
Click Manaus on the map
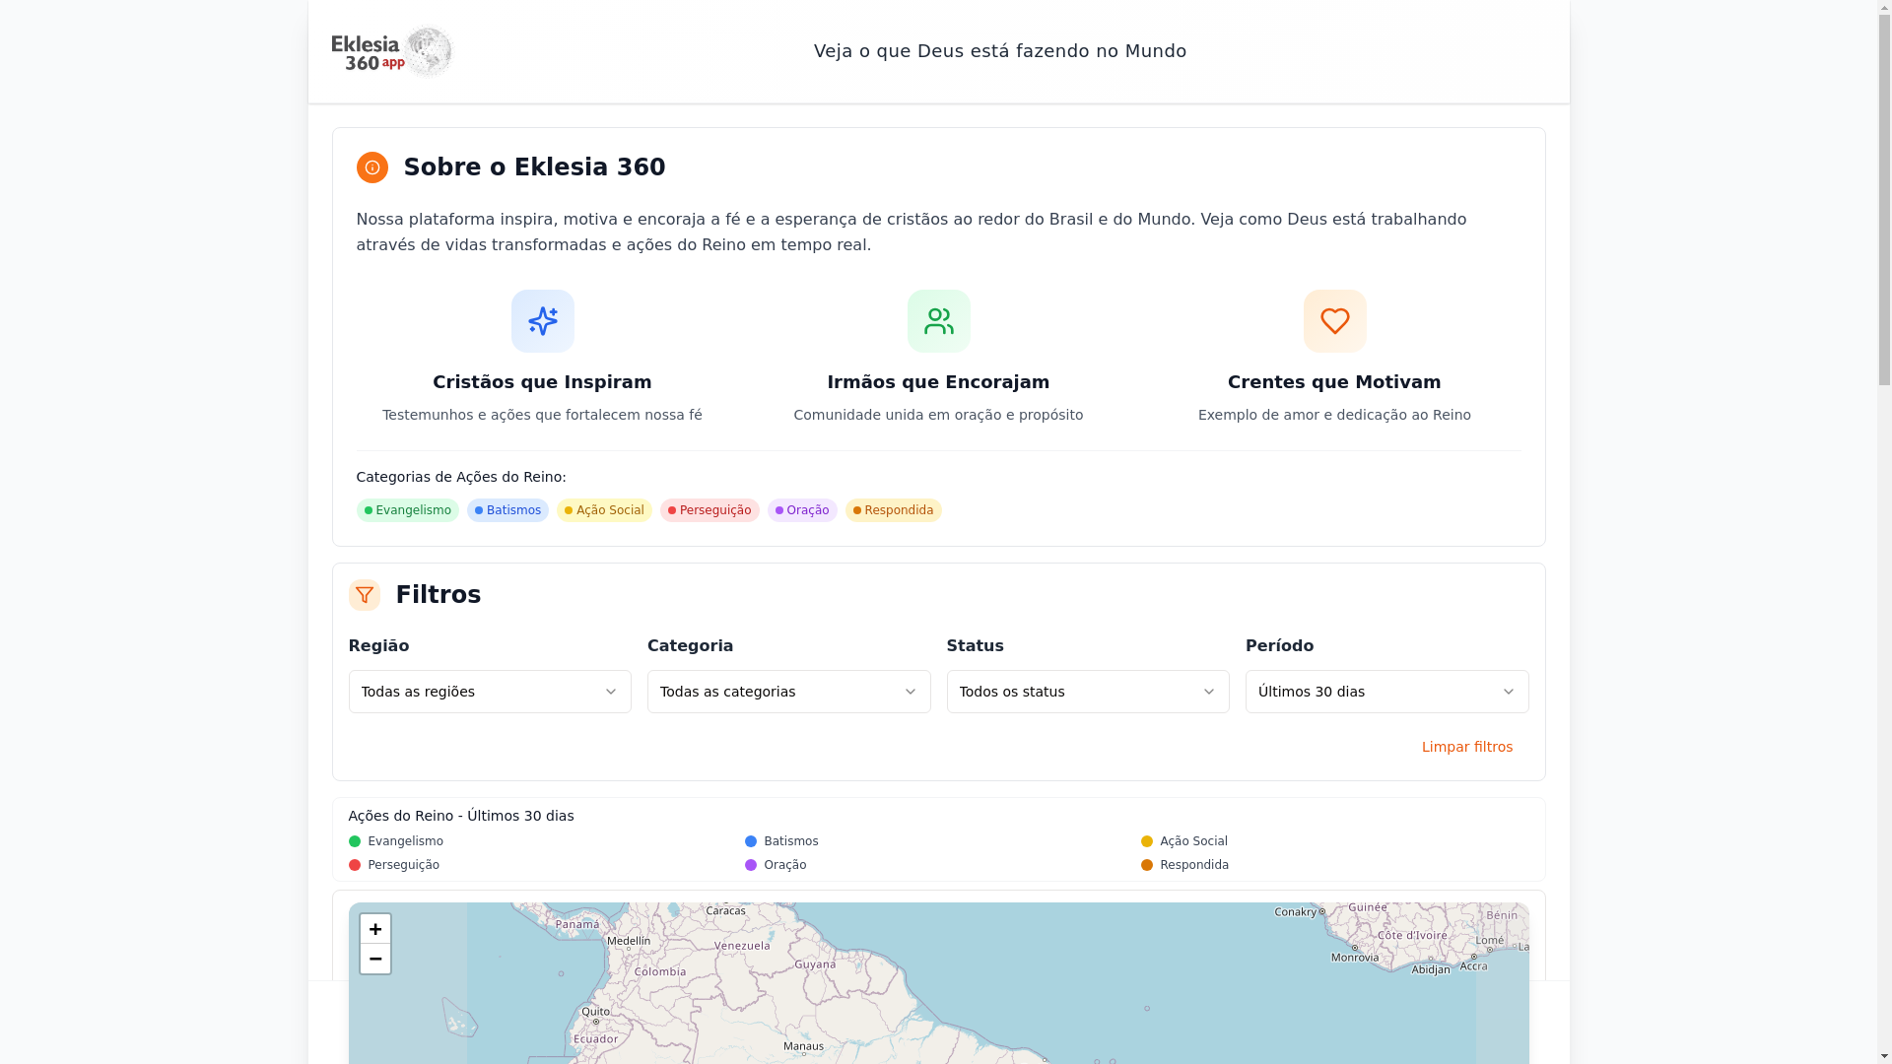coord(803,1046)
